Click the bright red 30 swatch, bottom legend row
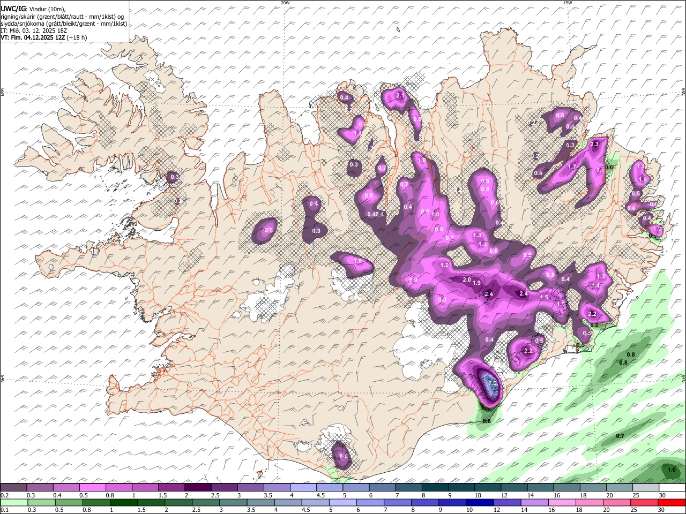 (672, 502)
